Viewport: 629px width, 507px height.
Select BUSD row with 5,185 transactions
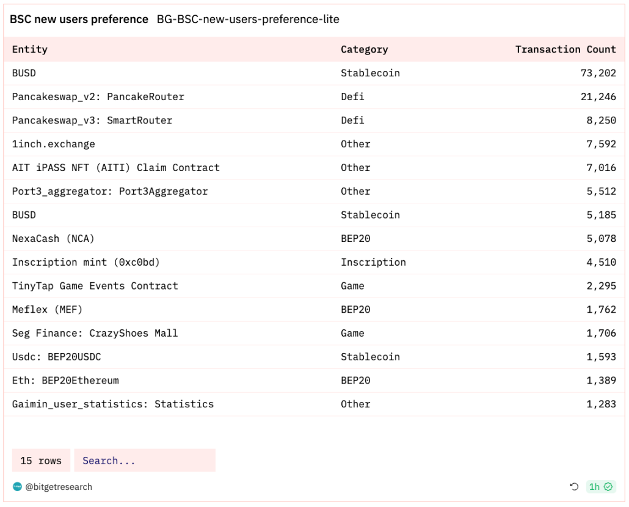tap(314, 215)
